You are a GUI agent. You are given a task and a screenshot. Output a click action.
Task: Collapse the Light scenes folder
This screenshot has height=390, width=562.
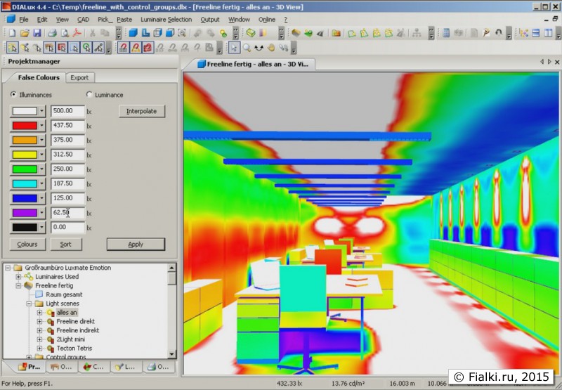[x=29, y=304]
